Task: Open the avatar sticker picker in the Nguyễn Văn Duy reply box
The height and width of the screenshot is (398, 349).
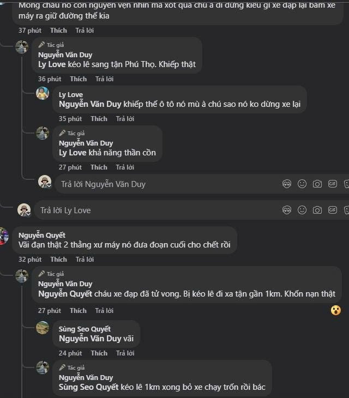Action: [x=287, y=184]
